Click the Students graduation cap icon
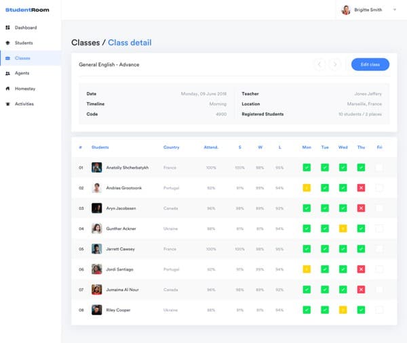This screenshot has height=343, width=407. 7,43
